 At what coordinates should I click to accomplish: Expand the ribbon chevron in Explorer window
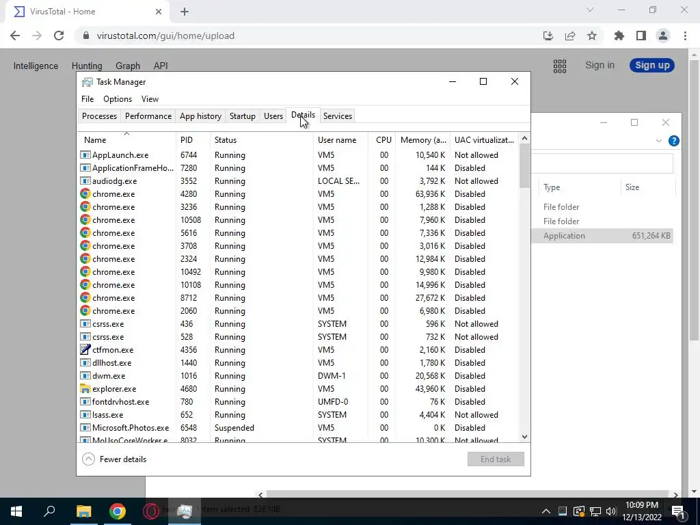point(658,141)
